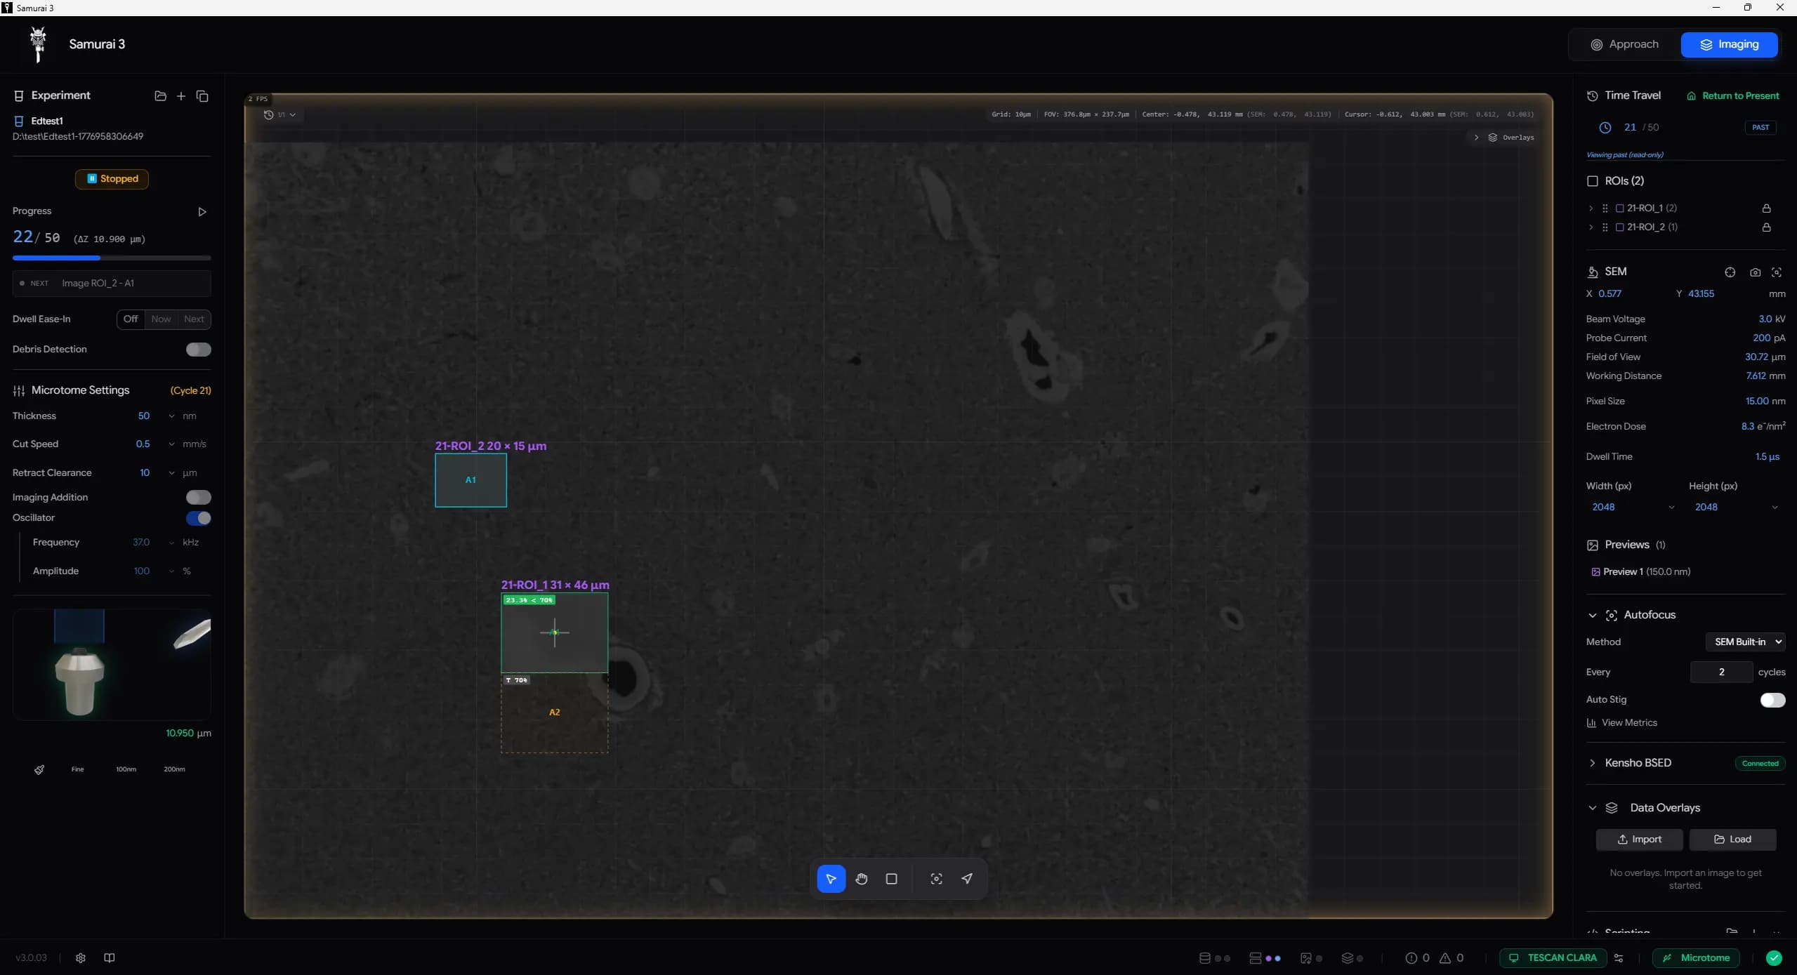The width and height of the screenshot is (1797, 975).
Task: Expand the Kensho BSED section
Action: tap(1592, 763)
